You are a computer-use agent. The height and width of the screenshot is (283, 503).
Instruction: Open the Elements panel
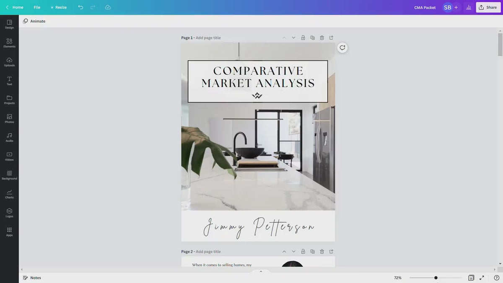coord(9,43)
